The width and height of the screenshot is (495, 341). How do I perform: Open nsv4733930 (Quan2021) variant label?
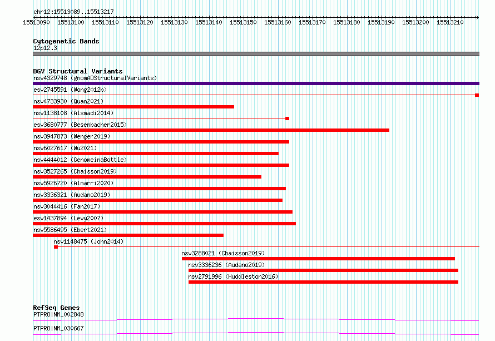[x=68, y=101]
